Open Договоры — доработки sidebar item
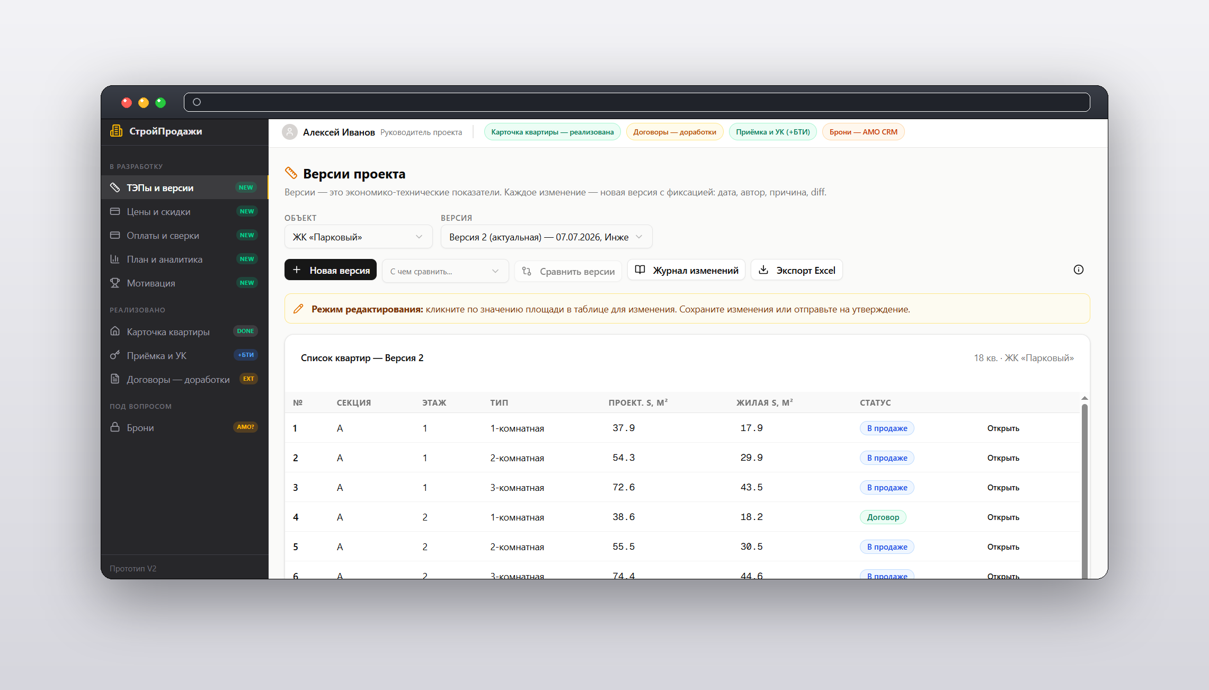The height and width of the screenshot is (690, 1209). [x=184, y=379]
